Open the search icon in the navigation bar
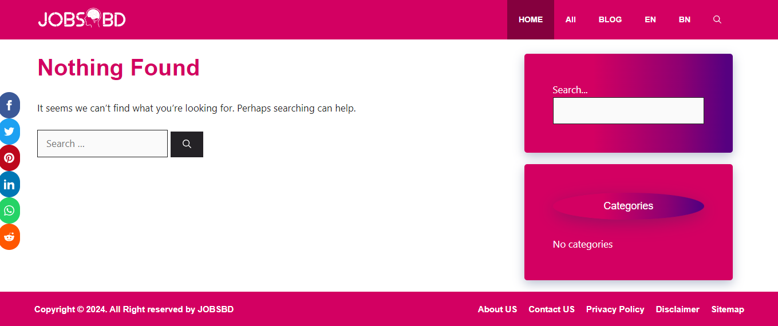This screenshot has height=326, width=778. tap(717, 19)
